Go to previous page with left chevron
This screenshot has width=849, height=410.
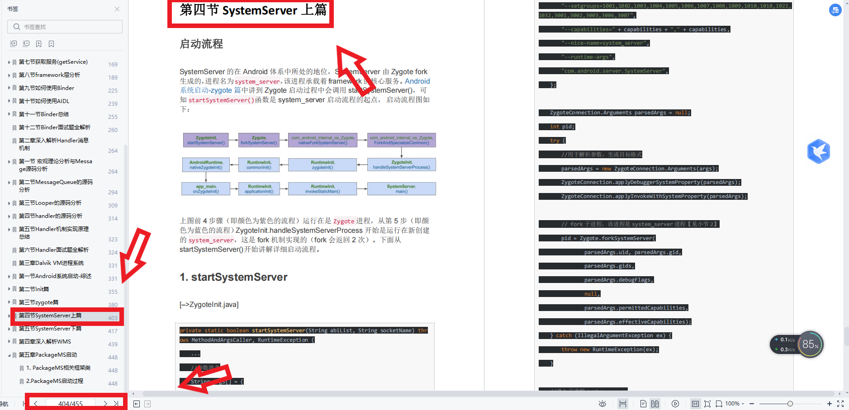pos(36,404)
